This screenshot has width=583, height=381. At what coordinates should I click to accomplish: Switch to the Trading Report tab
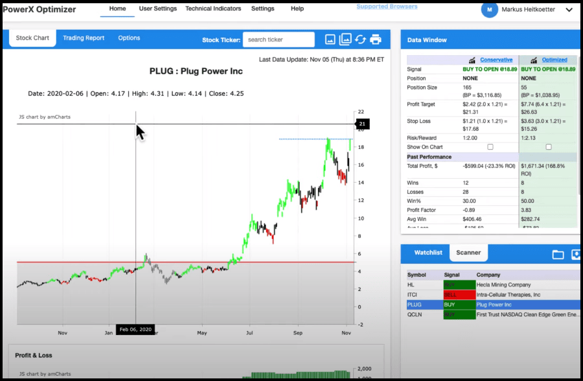(x=84, y=38)
